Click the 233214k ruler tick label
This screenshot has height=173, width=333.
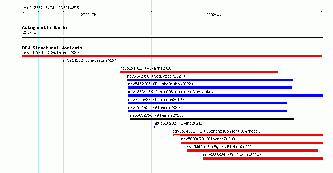(x=214, y=15)
